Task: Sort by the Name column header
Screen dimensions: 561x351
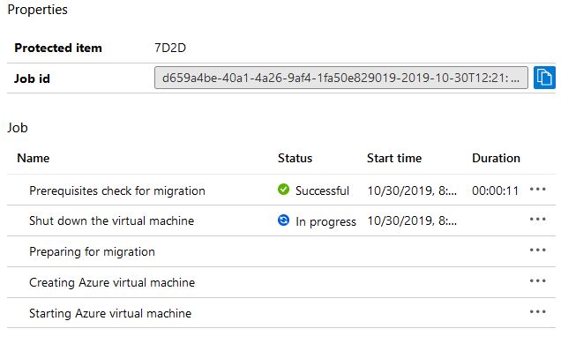Action: coord(34,158)
